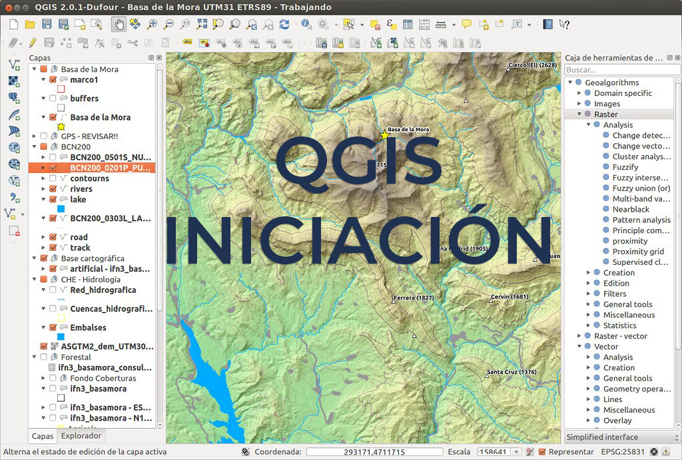This screenshot has width=682, height=460.
Task: Click EPSG:25831 in status bar
Action: (x=623, y=452)
